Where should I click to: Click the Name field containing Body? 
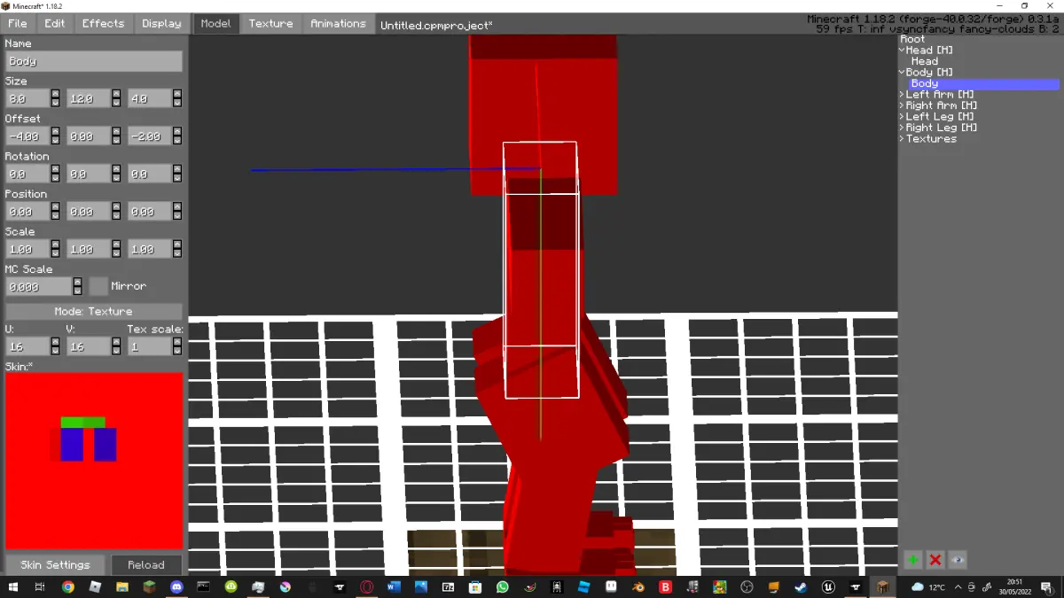(x=94, y=61)
